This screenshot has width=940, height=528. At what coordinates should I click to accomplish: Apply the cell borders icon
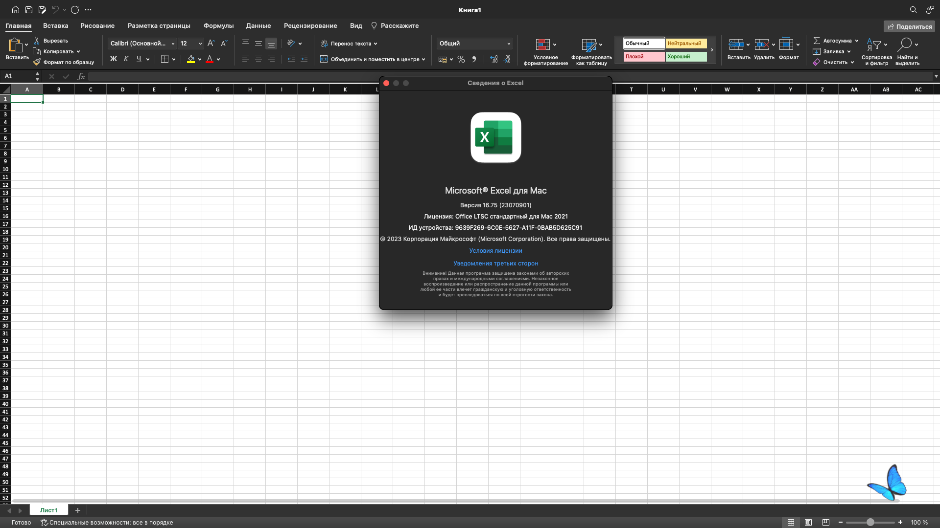[164, 59]
